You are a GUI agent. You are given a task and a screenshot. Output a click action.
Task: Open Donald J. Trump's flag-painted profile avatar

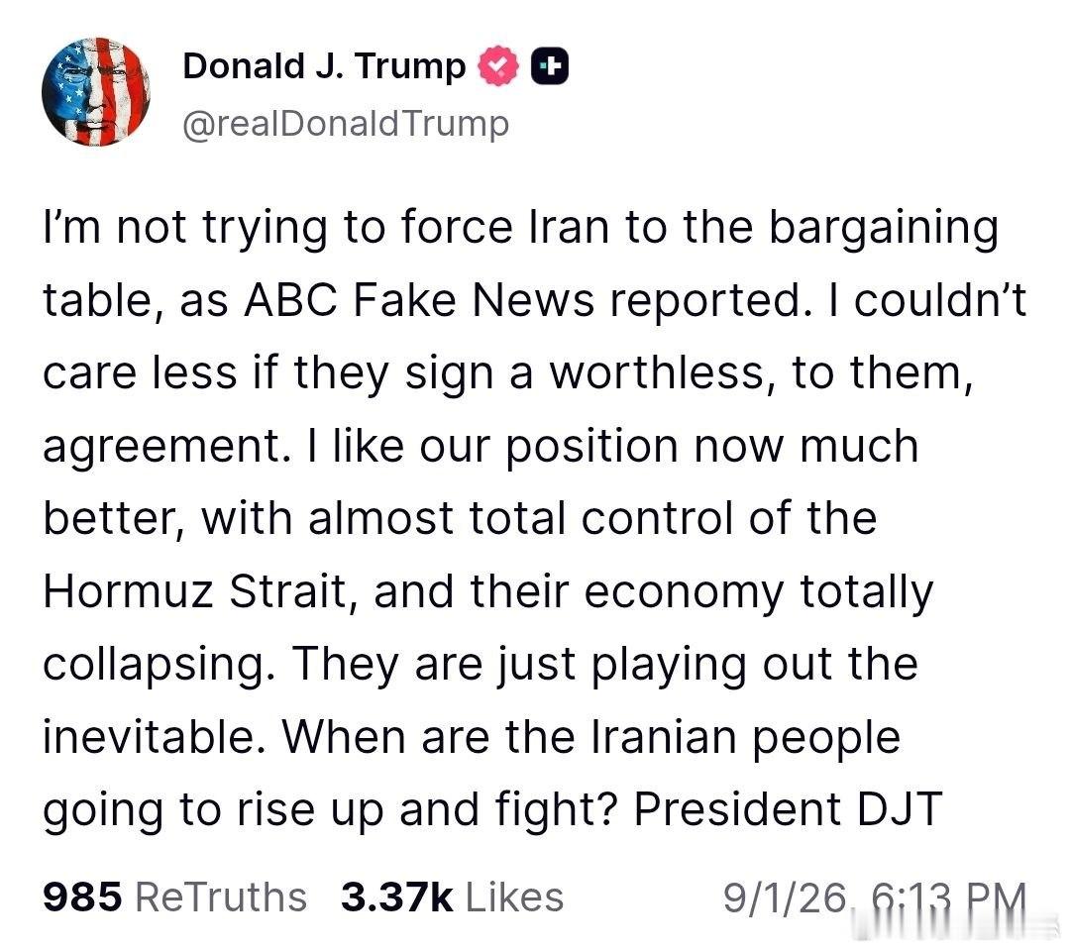(x=95, y=91)
